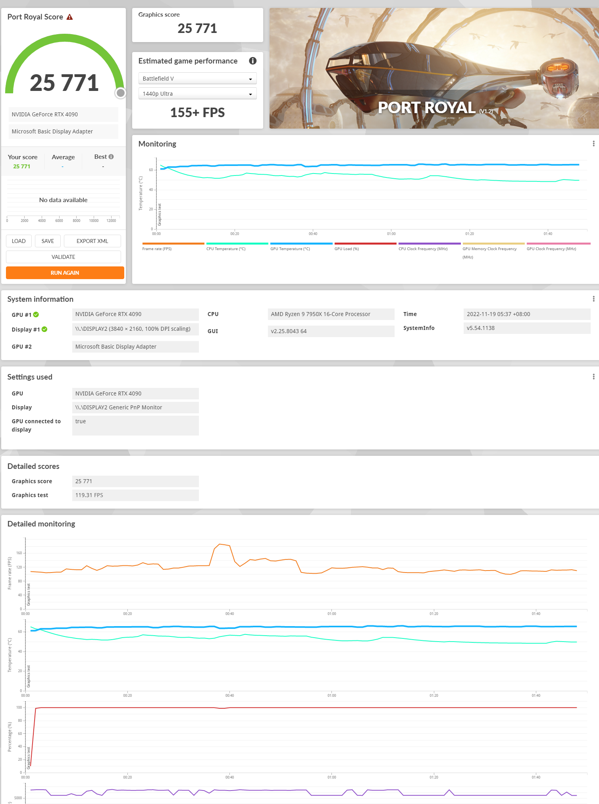Click the orange RUN AGAIN button
Screen dimensions: 599x804
click(x=65, y=273)
